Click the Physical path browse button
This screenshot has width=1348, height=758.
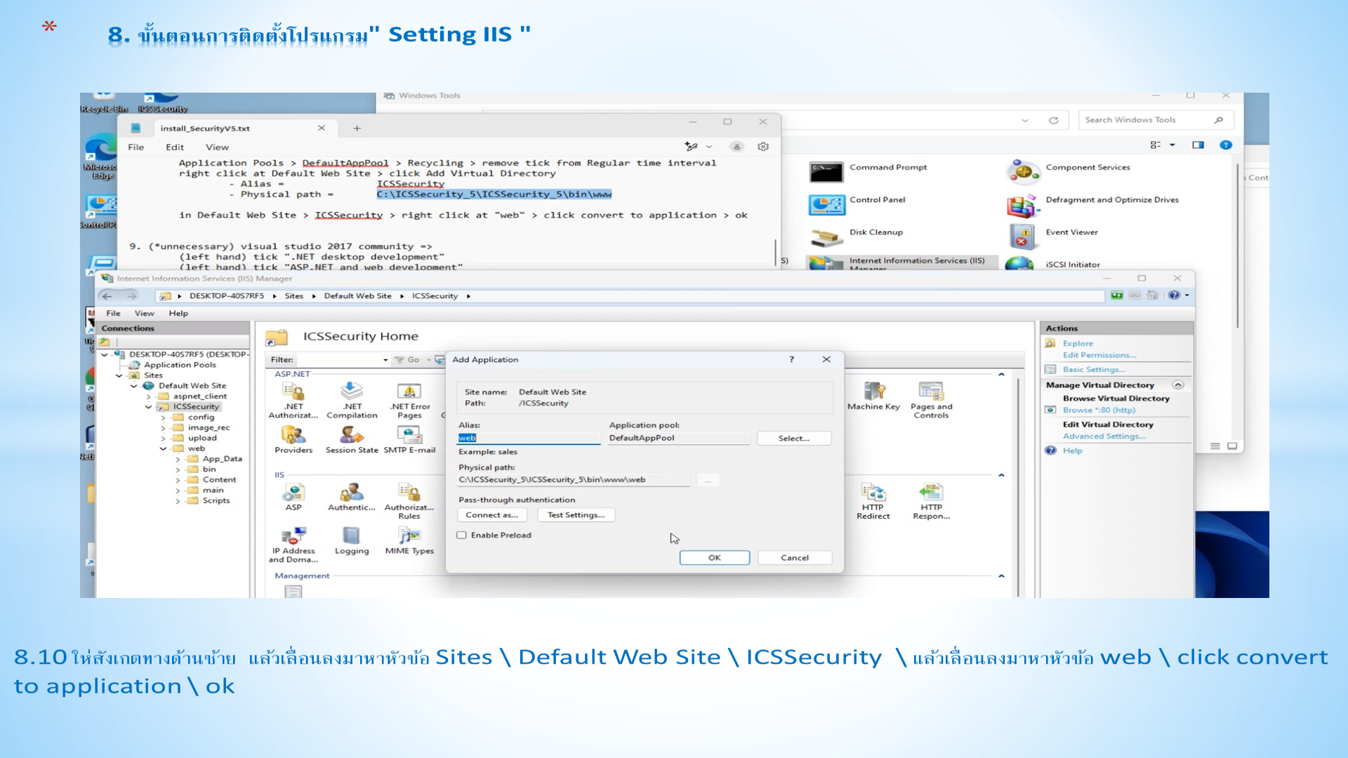[708, 481]
